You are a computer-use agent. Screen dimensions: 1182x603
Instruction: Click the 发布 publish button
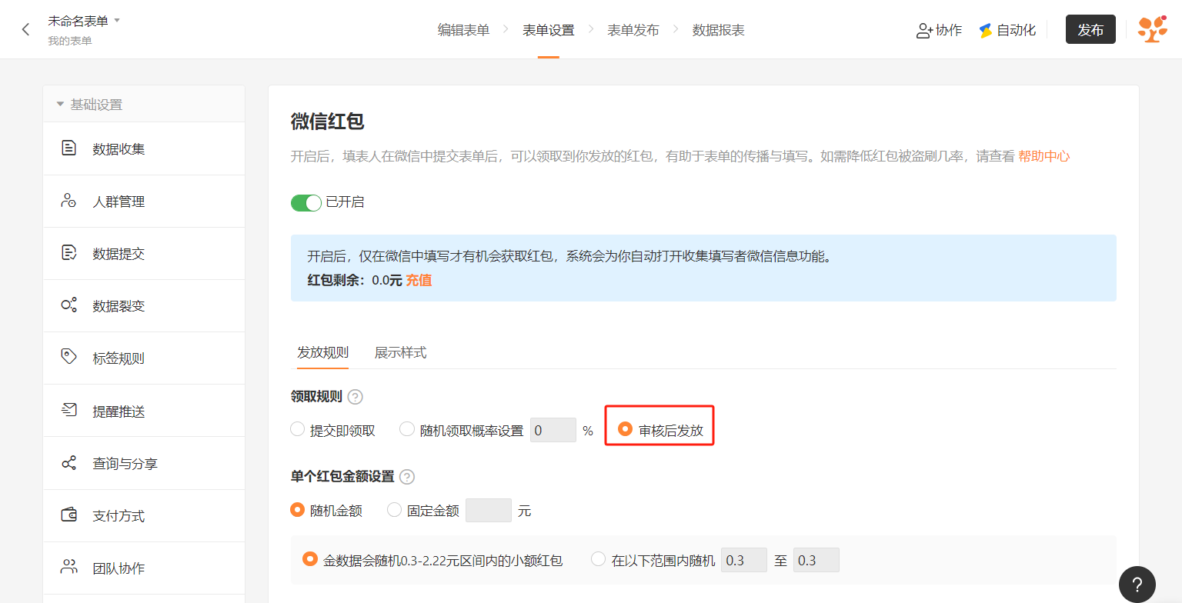point(1090,29)
